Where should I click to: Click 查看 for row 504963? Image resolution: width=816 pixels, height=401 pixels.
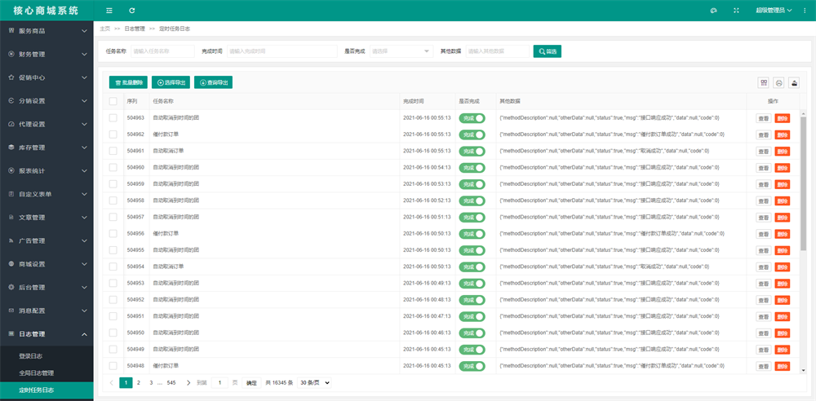tap(764, 118)
